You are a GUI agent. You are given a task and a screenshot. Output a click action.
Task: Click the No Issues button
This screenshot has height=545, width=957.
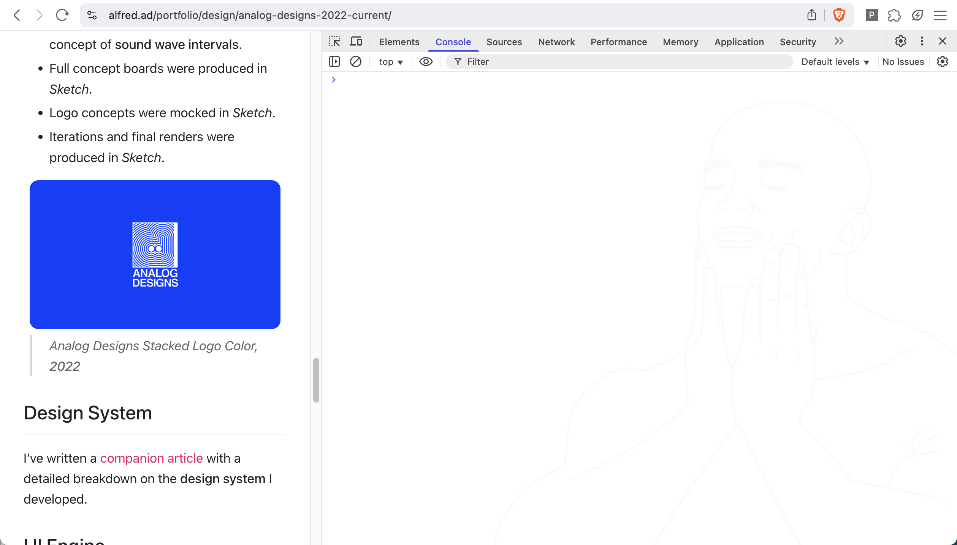click(x=903, y=62)
